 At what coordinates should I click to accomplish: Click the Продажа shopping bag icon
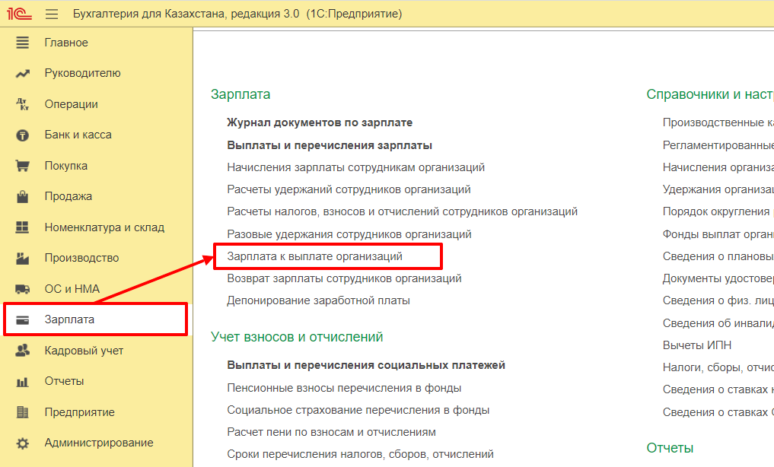pyautogui.click(x=23, y=196)
